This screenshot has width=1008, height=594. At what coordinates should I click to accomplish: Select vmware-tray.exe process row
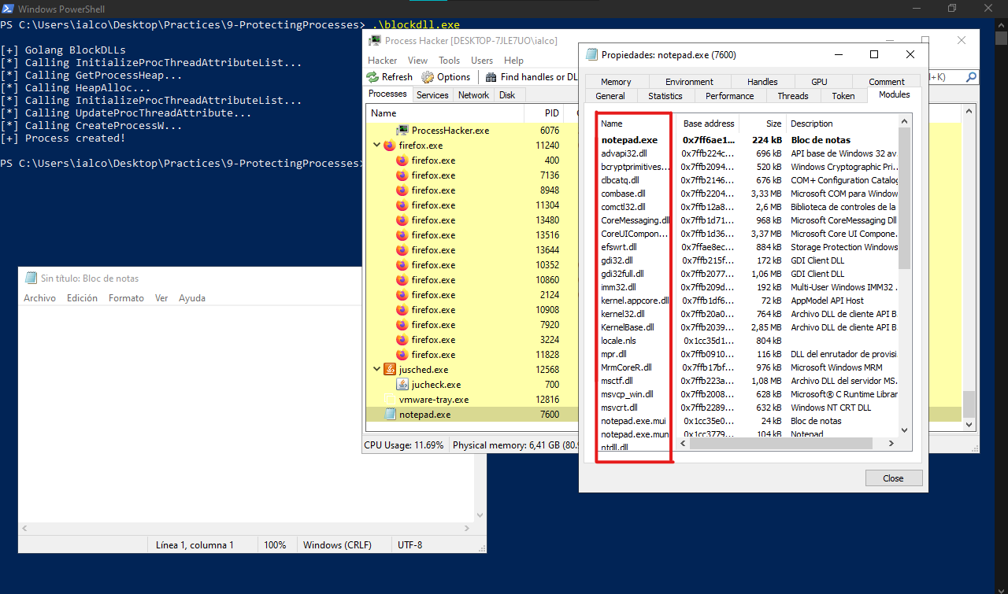pyautogui.click(x=471, y=400)
